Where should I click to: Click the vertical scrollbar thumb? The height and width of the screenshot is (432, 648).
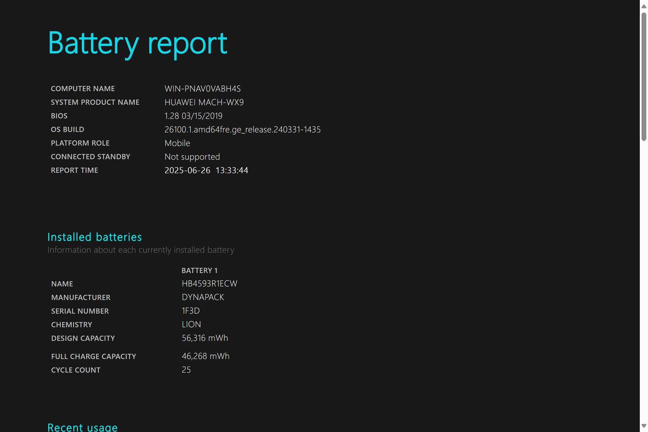644,77
